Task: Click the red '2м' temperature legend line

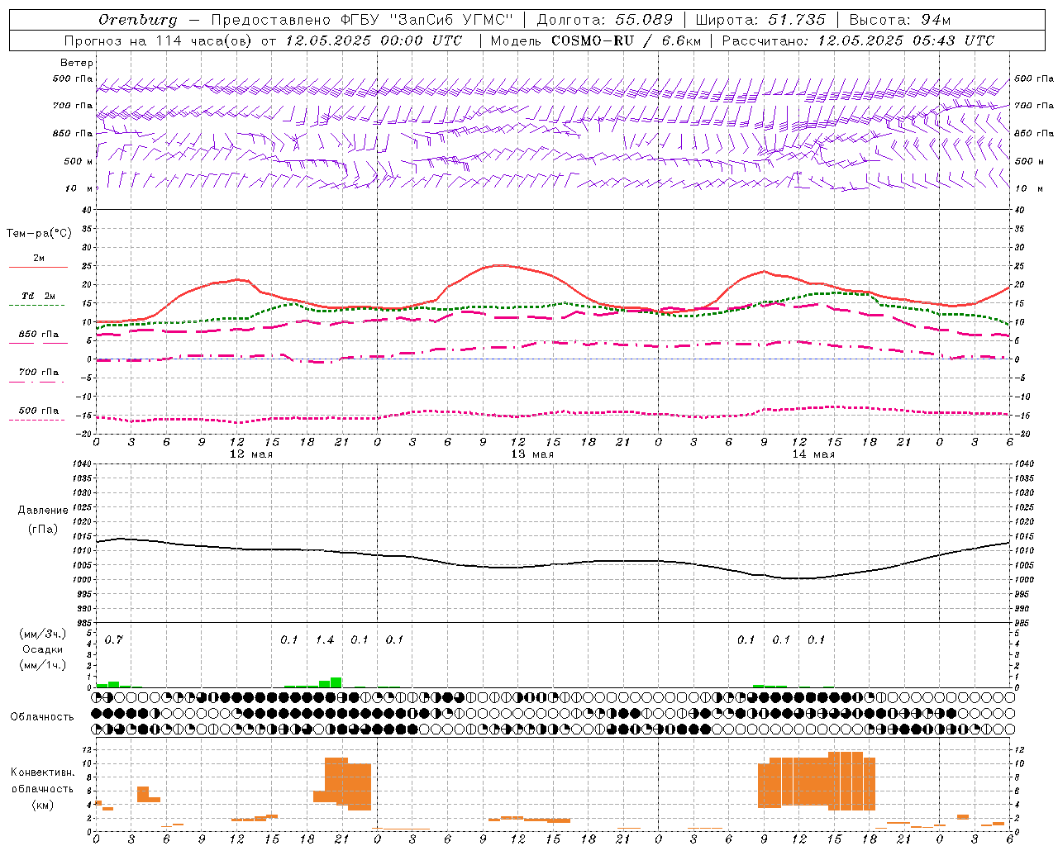Action: click(x=38, y=267)
